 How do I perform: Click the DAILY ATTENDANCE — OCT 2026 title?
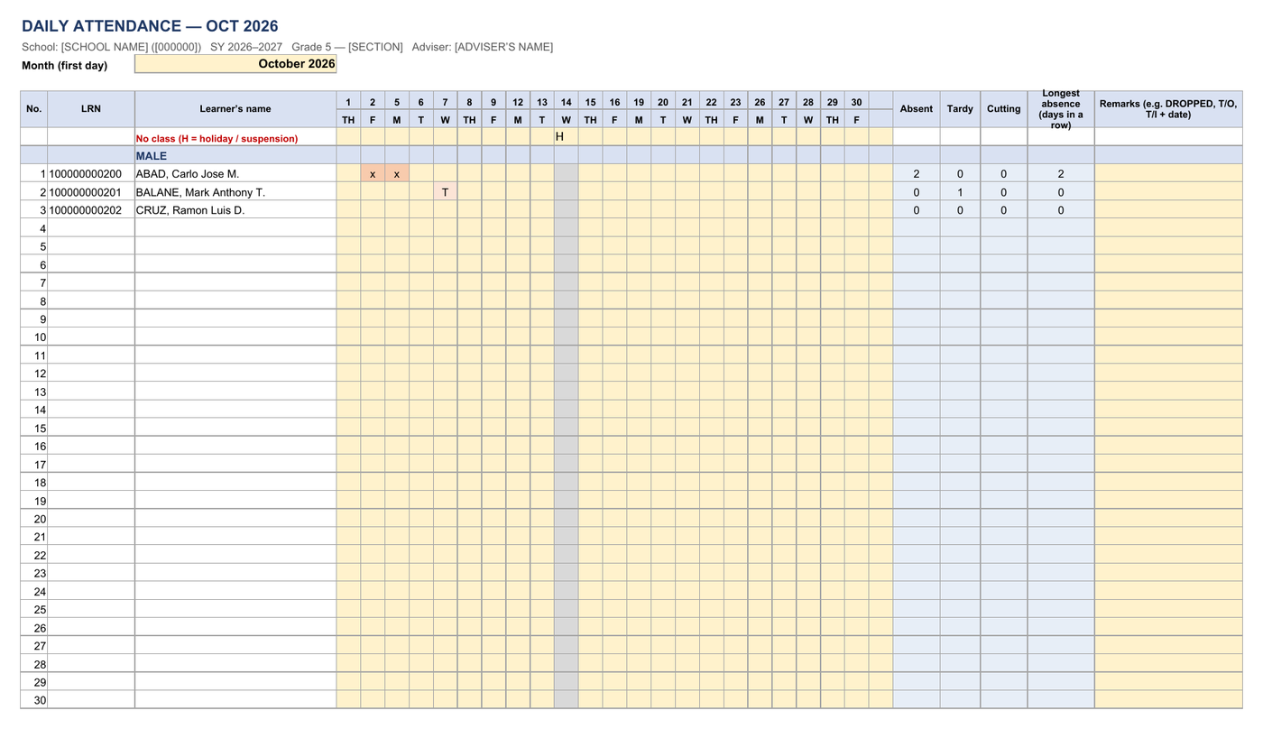pos(150,26)
